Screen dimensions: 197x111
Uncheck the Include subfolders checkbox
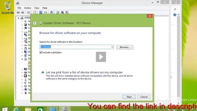pos(41,52)
